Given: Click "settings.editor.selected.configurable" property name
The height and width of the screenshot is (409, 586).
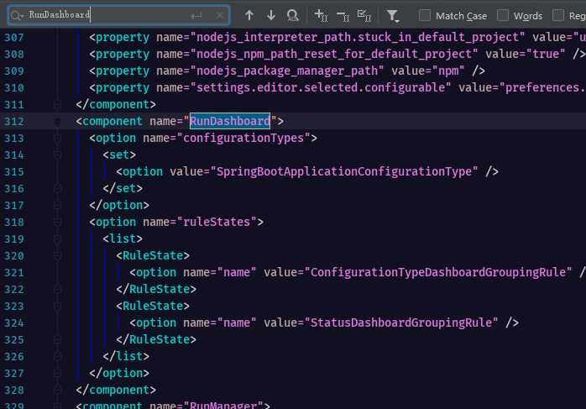Looking at the screenshot, I should click(321, 87).
